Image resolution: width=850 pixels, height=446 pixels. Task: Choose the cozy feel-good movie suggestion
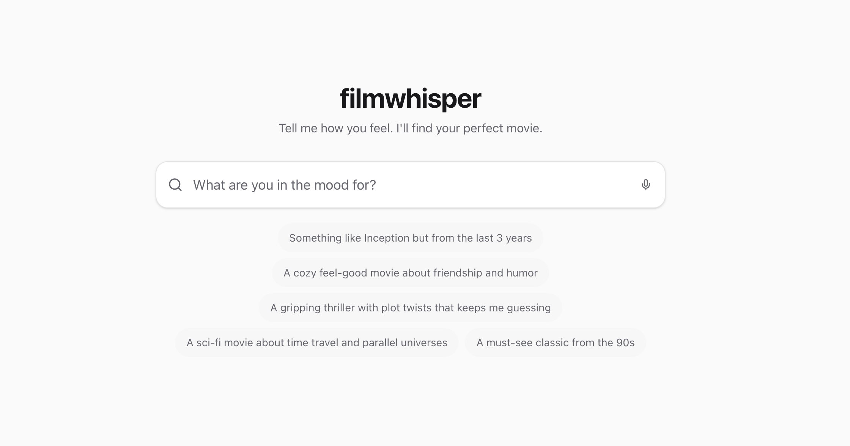(410, 273)
